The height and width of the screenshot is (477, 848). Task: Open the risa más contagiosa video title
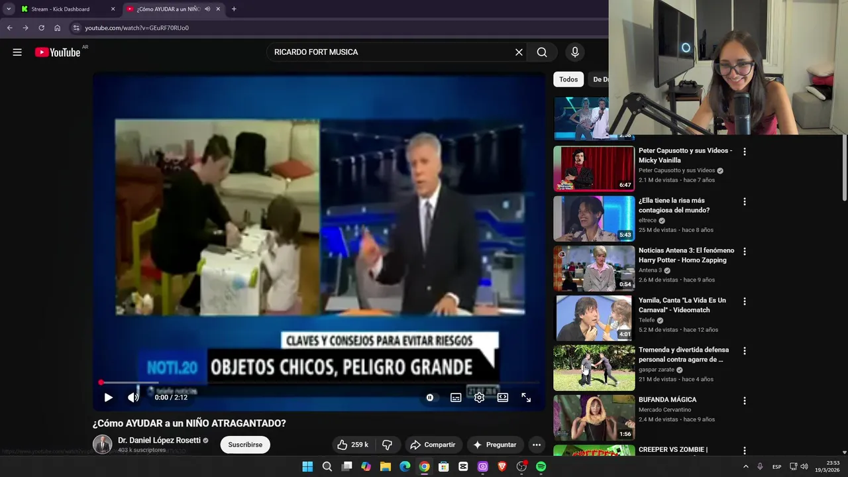[674, 205]
